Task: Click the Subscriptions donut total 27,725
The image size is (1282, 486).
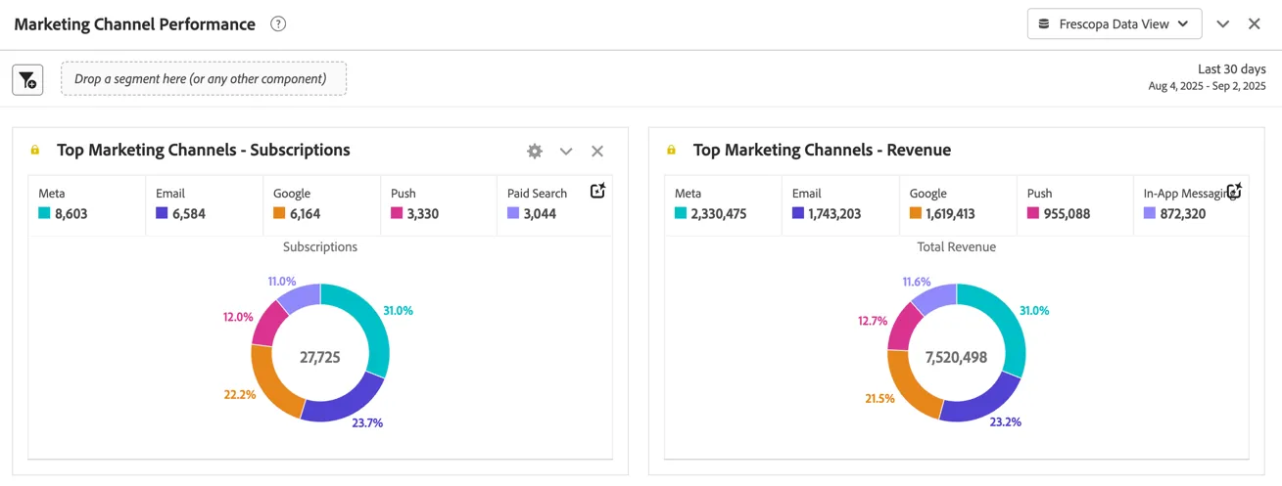Action: tap(320, 358)
